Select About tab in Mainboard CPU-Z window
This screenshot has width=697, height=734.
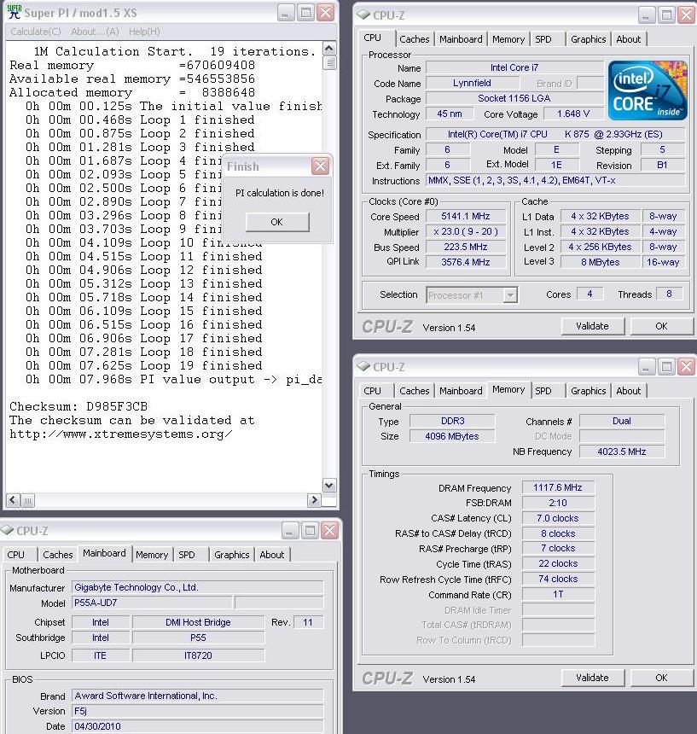coord(272,555)
